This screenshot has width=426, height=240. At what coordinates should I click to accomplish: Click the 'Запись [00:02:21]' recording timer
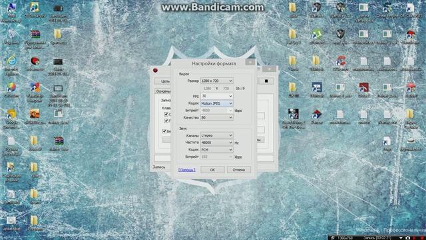[377, 238]
